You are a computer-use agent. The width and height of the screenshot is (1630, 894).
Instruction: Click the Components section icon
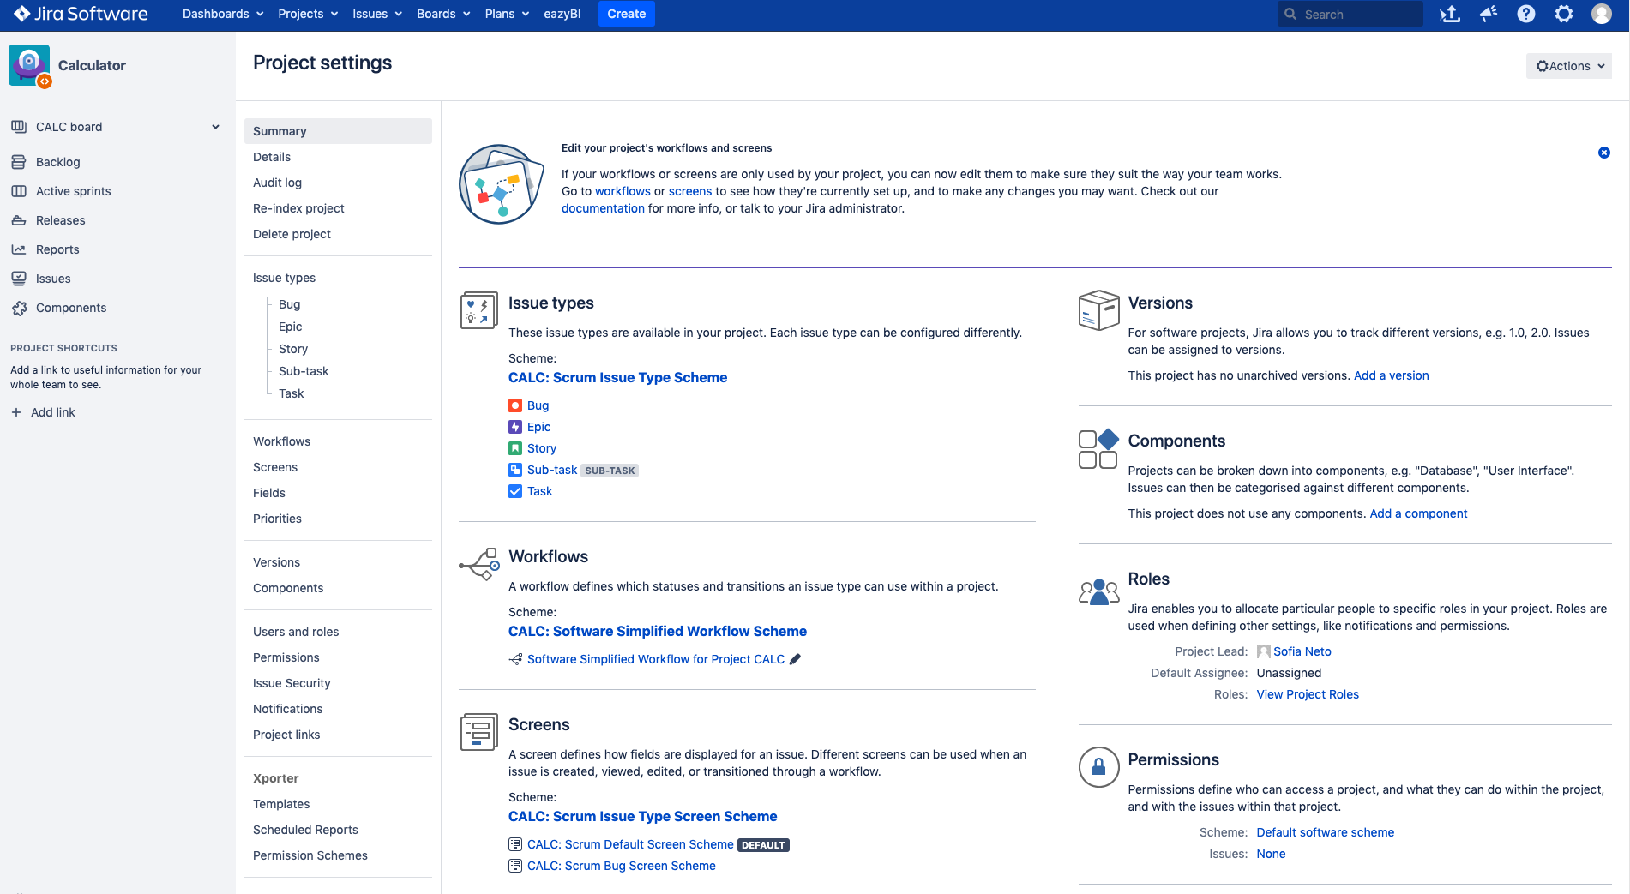click(x=1098, y=448)
